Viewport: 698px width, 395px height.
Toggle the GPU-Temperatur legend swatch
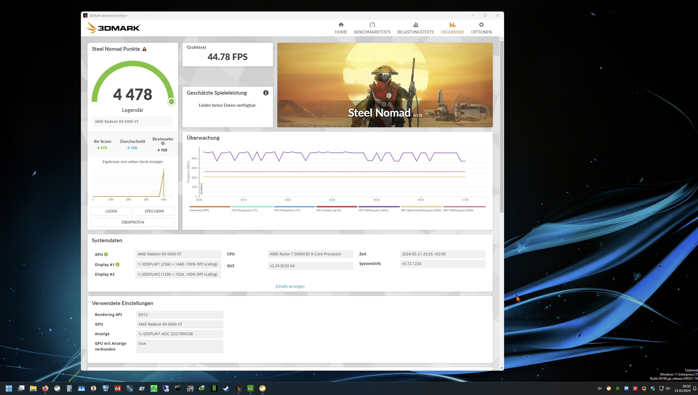[x=294, y=207]
